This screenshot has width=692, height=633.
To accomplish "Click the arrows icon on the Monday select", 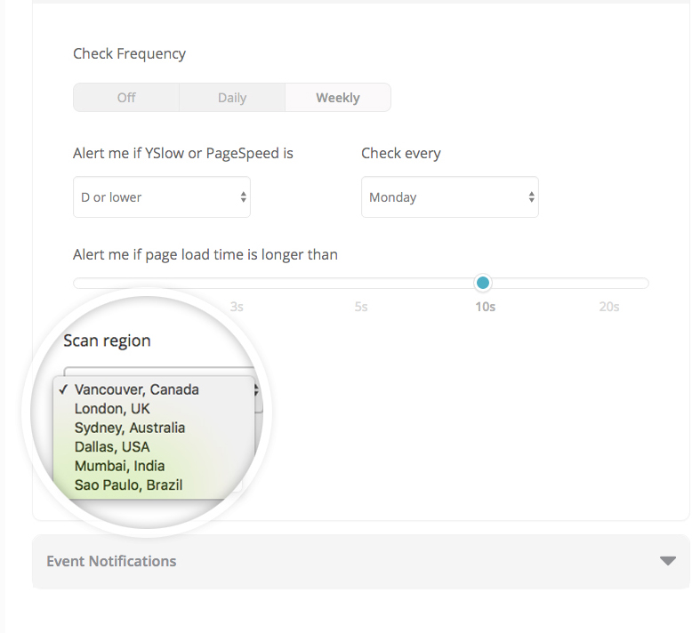I will pyautogui.click(x=531, y=197).
